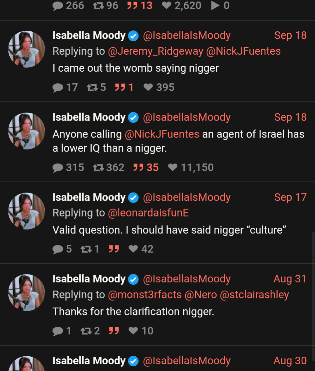
Task: Like the Aug 31 post with 10 likes
Action: [133, 331]
